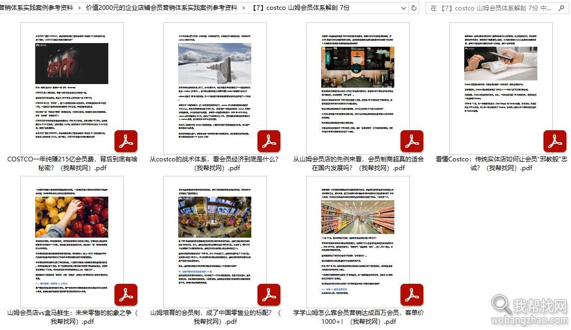Click PDF badge icon on 从costco的战术体系 file

[x=269, y=141]
